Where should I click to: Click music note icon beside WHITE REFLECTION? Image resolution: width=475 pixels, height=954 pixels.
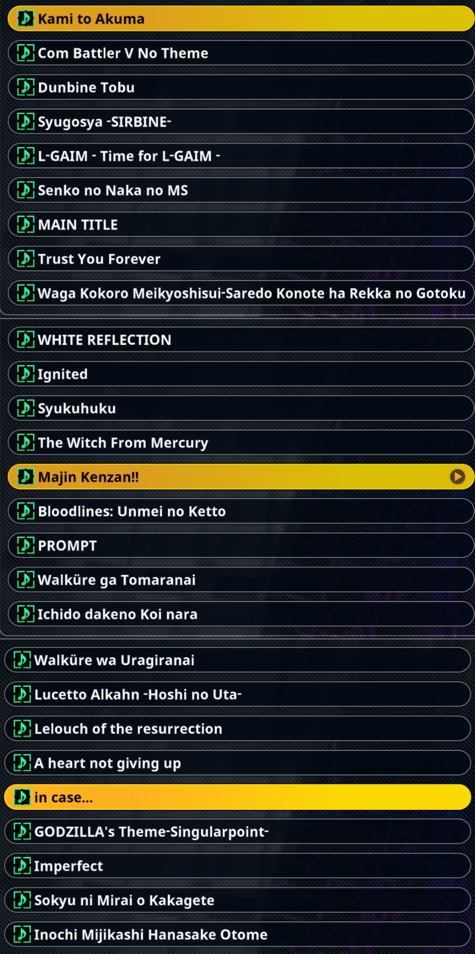click(25, 339)
